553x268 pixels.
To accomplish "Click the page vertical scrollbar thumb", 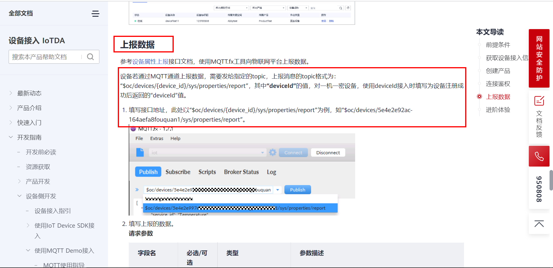I will (551, 180).
